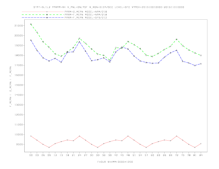
Task: Click the y-axis tick label 12000
Action: [x=19, y=115]
